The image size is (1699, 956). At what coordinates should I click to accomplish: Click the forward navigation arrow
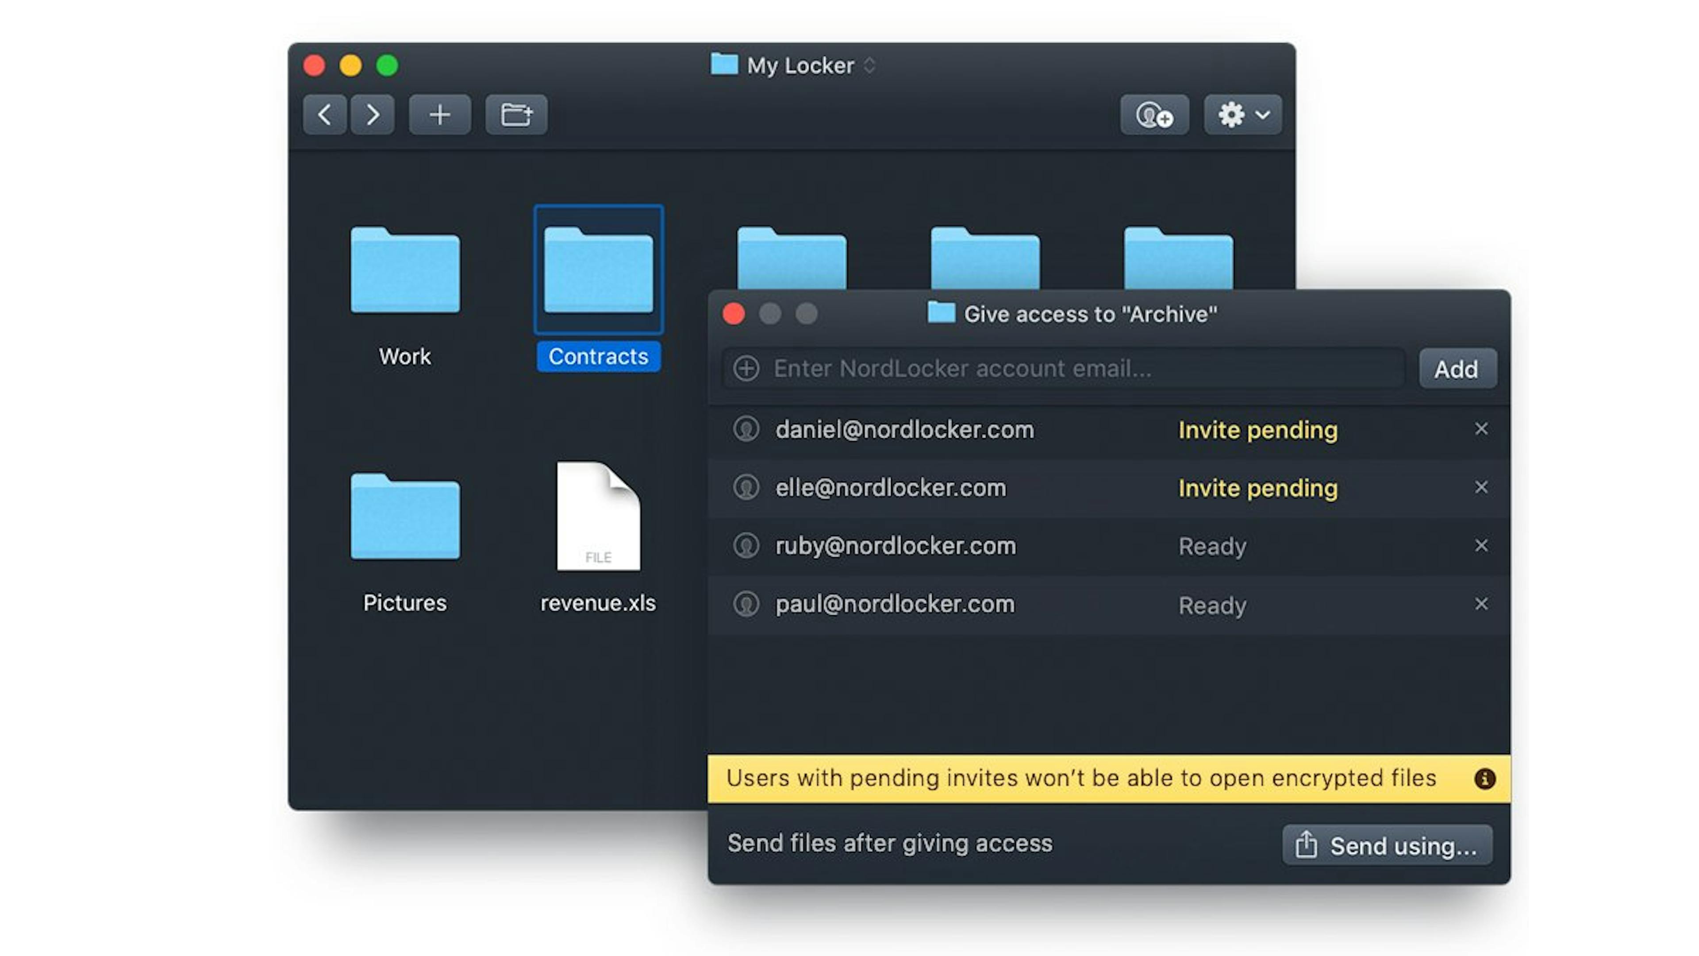(373, 115)
